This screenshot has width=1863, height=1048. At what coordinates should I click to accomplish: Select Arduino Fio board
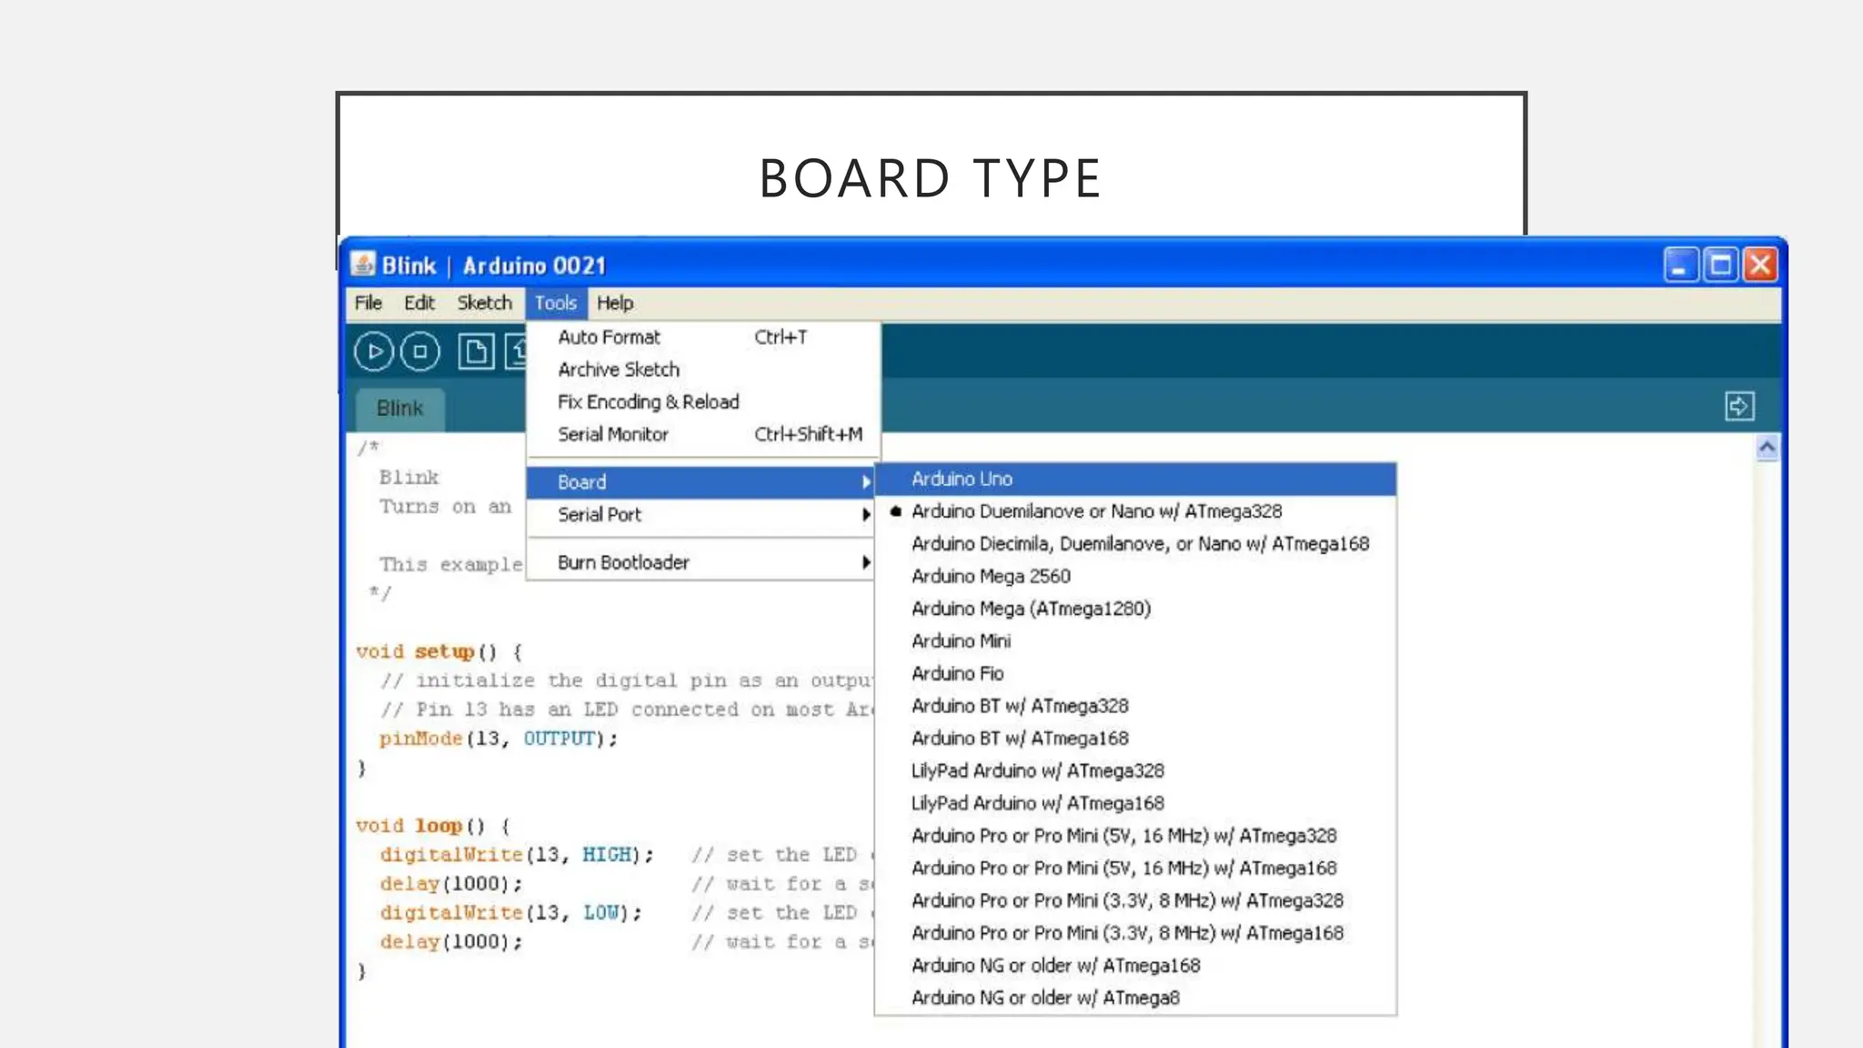coord(1136,674)
